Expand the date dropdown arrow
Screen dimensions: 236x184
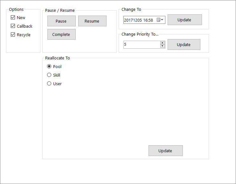162,20
